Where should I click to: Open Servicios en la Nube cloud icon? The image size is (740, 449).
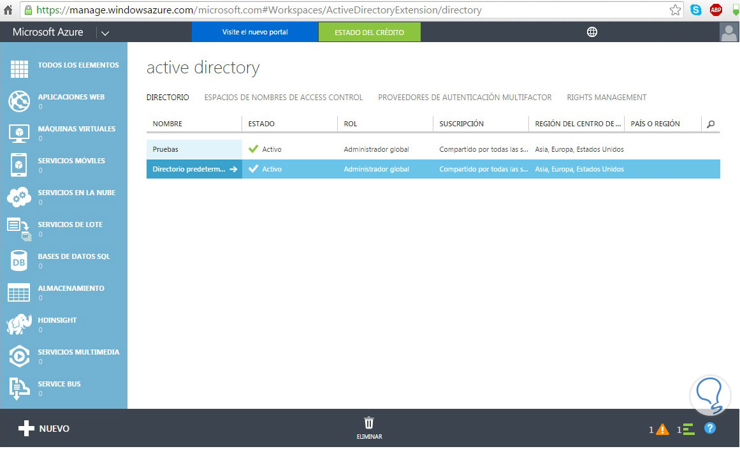click(x=19, y=197)
